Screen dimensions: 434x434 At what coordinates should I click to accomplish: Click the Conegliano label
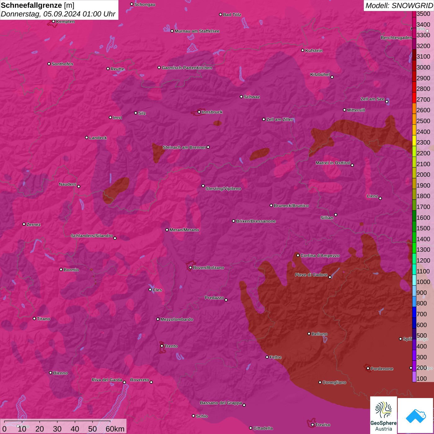[334, 382]
